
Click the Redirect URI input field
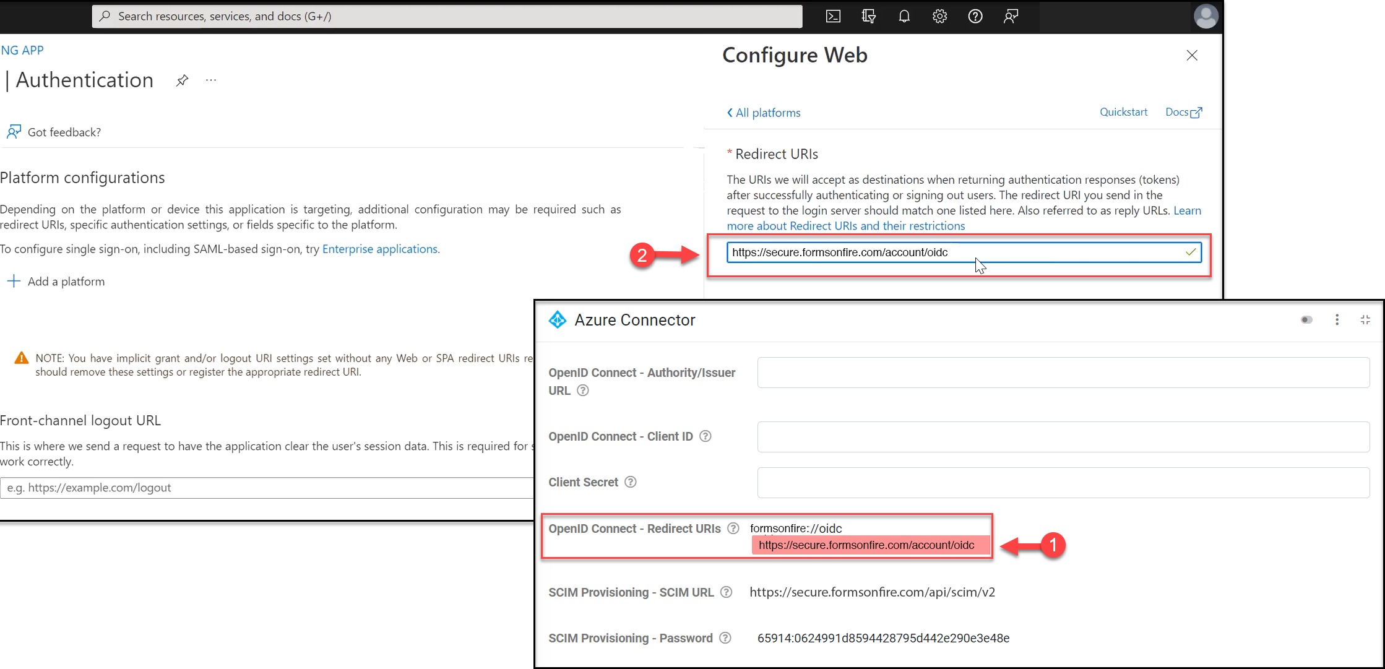tap(953, 252)
